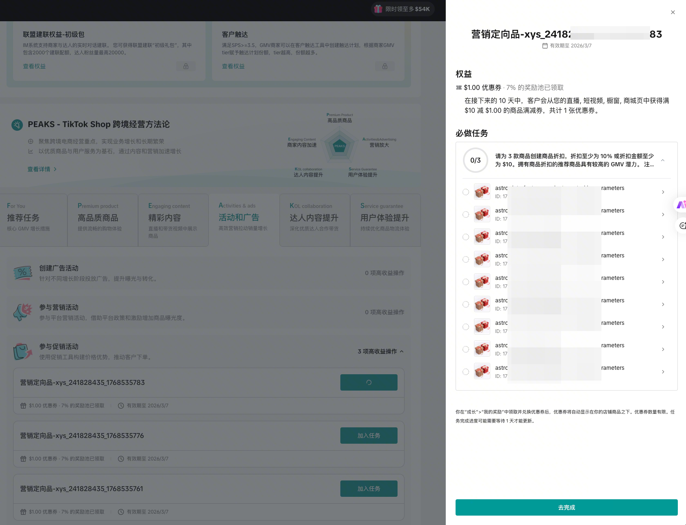Click the PEAKS lightbulb icon
The image size is (686, 525).
pos(17,125)
